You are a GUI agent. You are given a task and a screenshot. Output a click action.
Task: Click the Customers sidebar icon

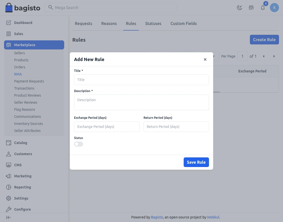point(9,154)
